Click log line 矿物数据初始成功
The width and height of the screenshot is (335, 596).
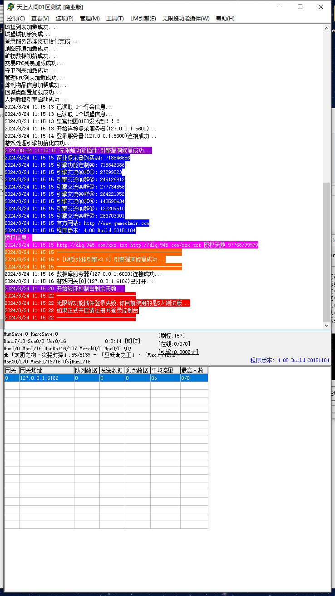(x=30, y=56)
